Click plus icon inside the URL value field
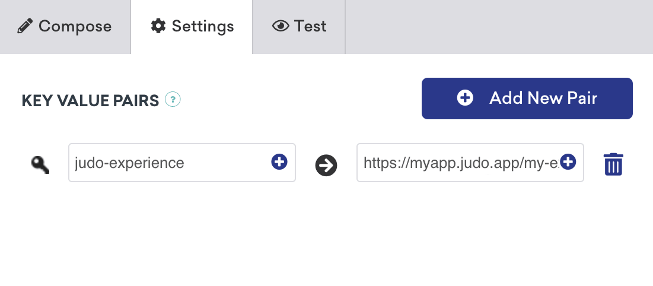The height and width of the screenshot is (286, 653). tap(568, 162)
